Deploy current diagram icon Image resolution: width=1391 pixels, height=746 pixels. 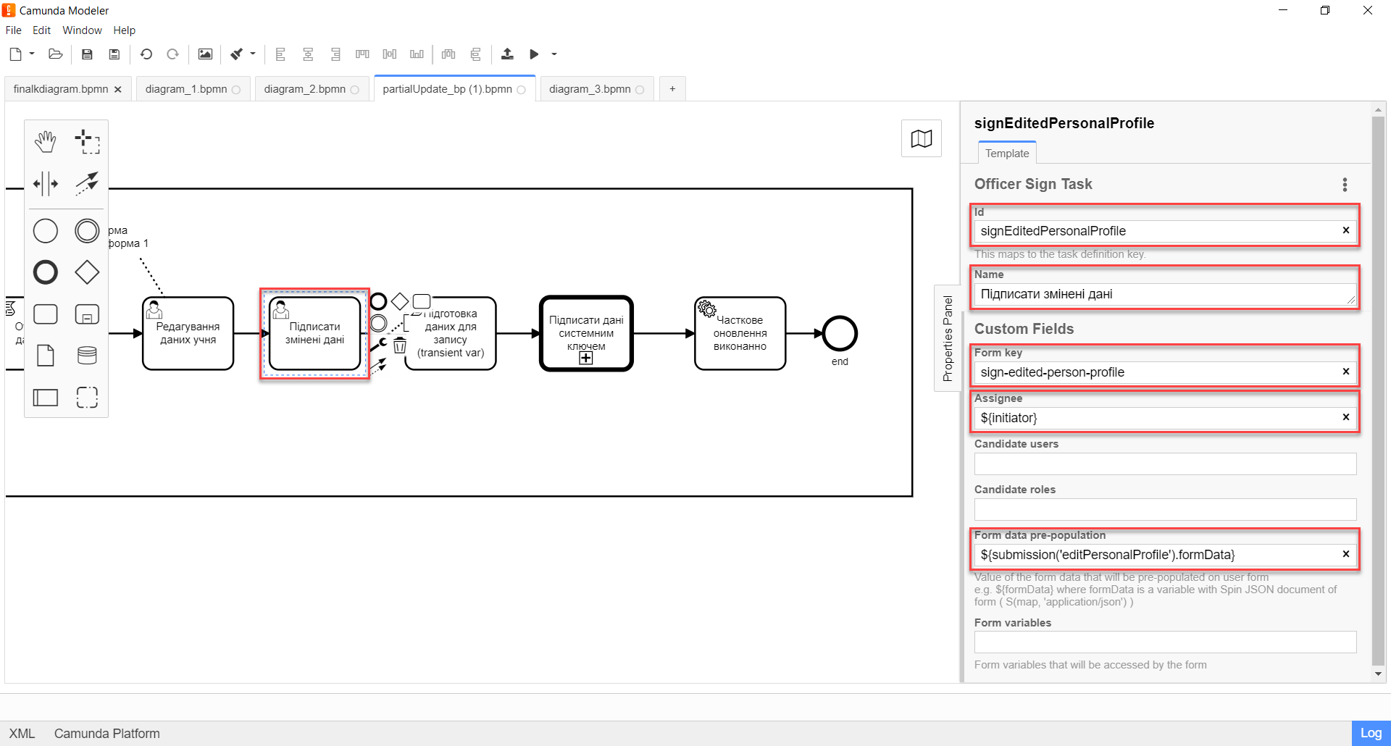[x=507, y=54]
